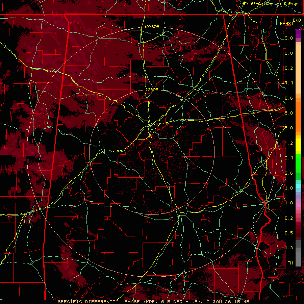The image size is (304, 304).
Task: Click the 5.0 colorbar scale value
Action: (289, 128)
